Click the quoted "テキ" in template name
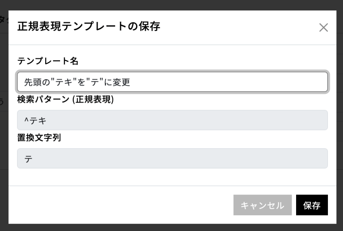 tap(63, 82)
